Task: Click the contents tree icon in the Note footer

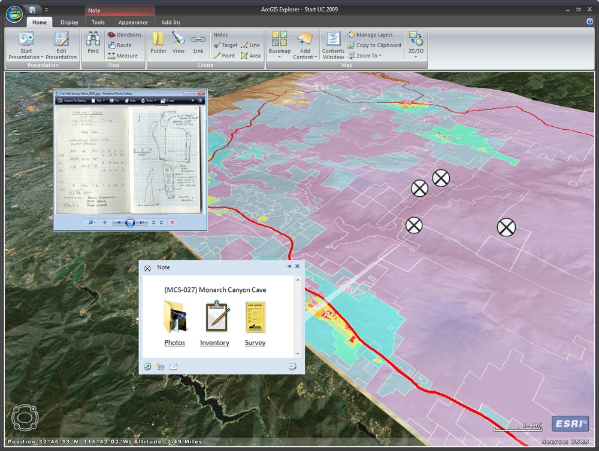Action: 161,367
